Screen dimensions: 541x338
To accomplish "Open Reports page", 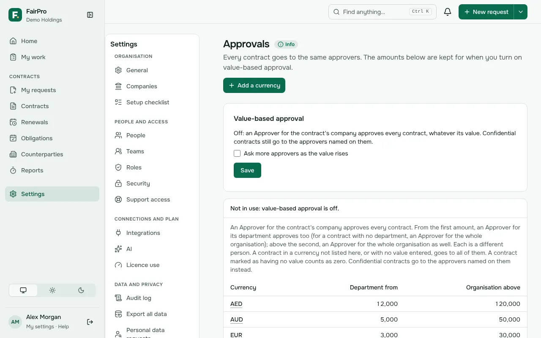I will tap(52, 170).
